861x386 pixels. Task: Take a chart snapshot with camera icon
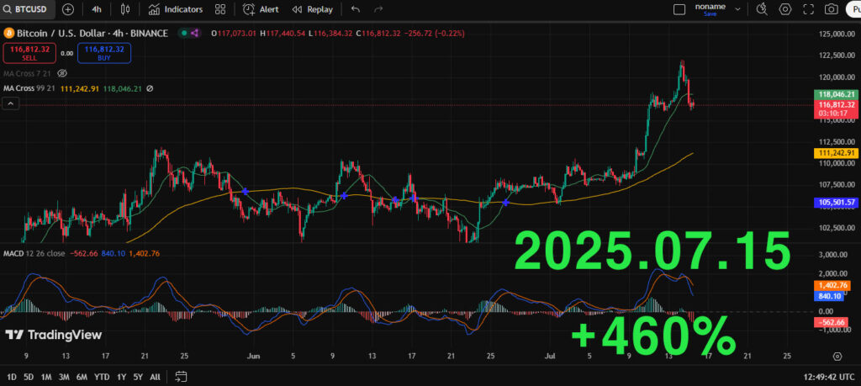click(832, 9)
